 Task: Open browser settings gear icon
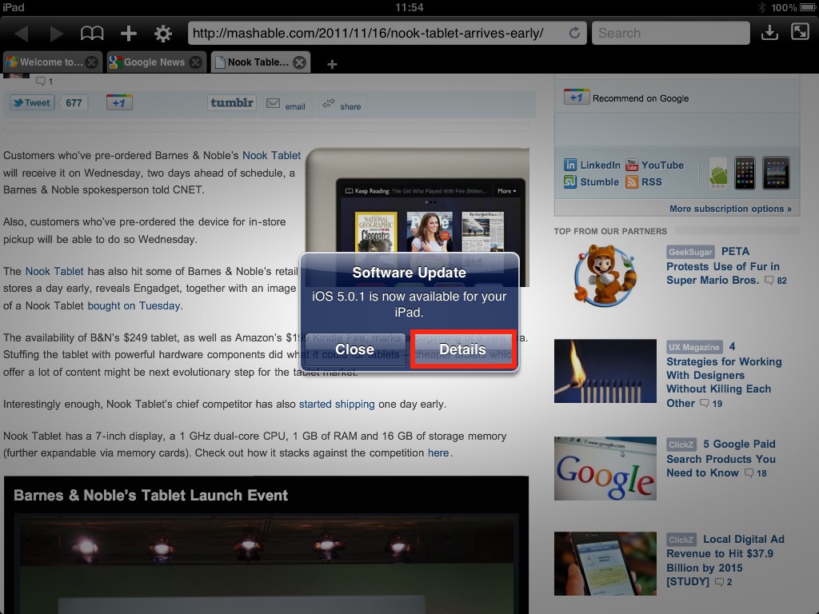163,34
